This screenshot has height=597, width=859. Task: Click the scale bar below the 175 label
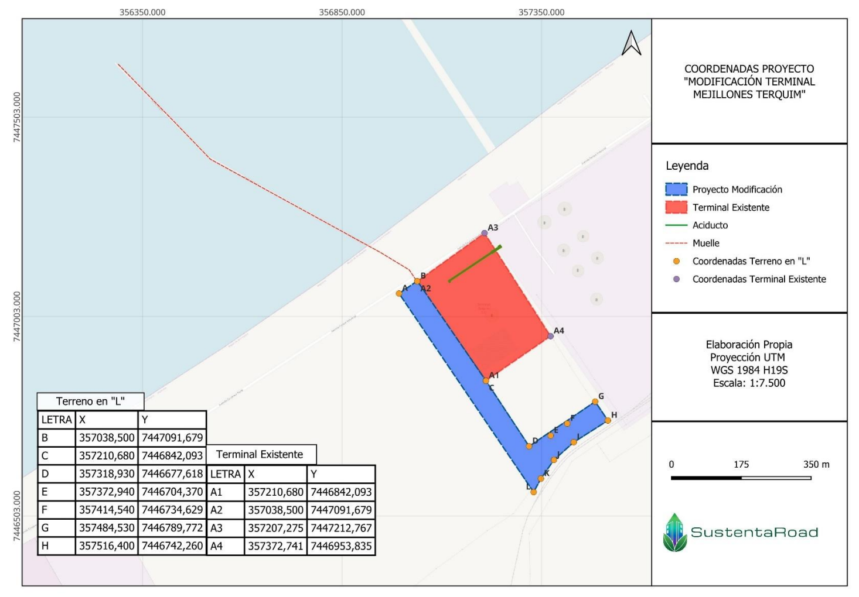coord(741,478)
